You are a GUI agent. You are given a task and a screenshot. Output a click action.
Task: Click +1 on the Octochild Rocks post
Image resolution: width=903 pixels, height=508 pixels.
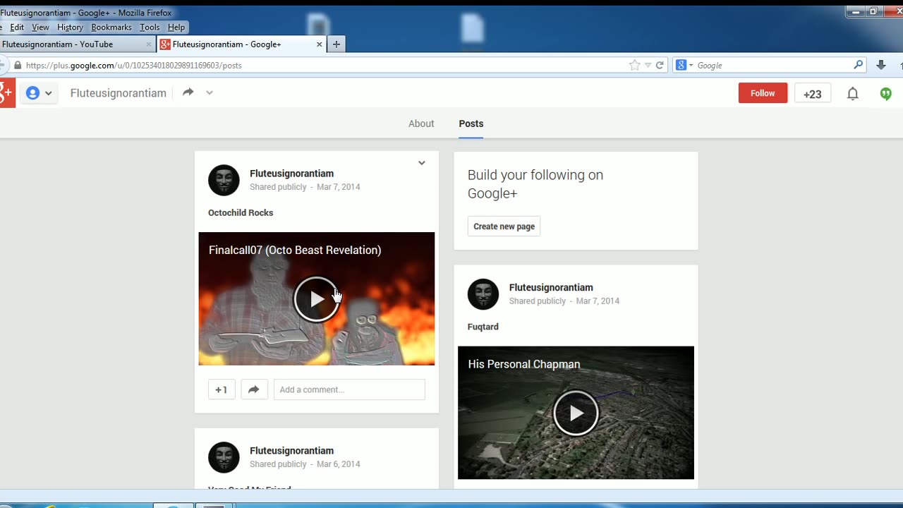pyautogui.click(x=222, y=389)
